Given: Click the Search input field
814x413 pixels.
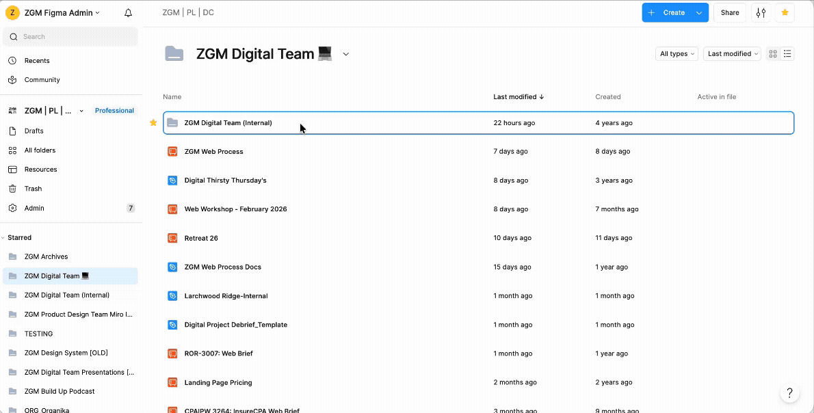Looking at the screenshot, I should pyautogui.click(x=70, y=37).
